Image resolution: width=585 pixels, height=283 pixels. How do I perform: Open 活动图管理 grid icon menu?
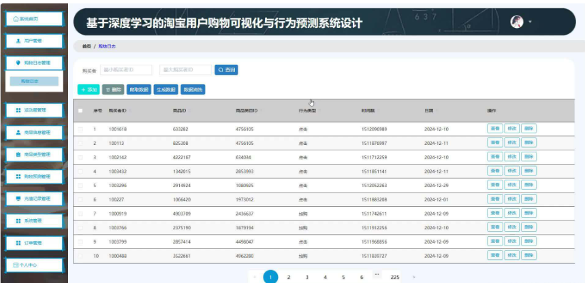[x=34, y=110]
